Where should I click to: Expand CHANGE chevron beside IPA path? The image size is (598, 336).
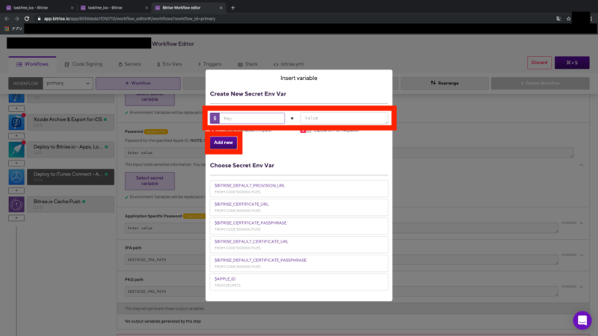582,255
